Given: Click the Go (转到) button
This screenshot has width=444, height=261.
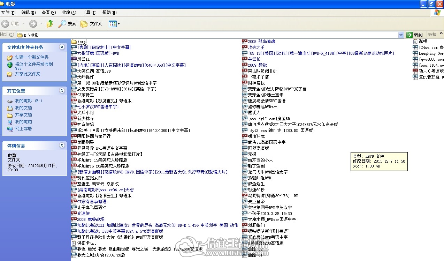Looking at the screenshot, I should click(x=415, y=35).
